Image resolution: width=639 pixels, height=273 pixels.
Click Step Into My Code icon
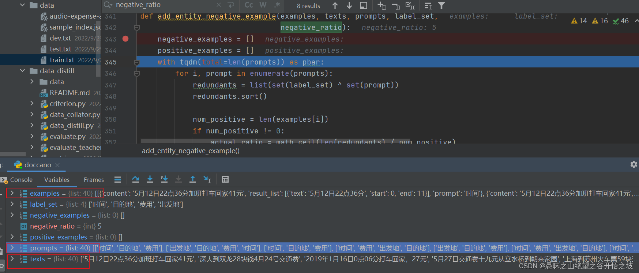[164, 179]
